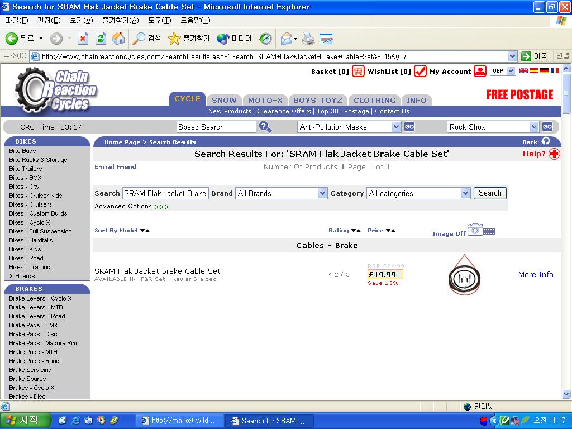Click GO next to Anti-Pollution Masks dropdown
Viewport: 572px width, 429px height.
pyautogui.click(x=409, y=127)
